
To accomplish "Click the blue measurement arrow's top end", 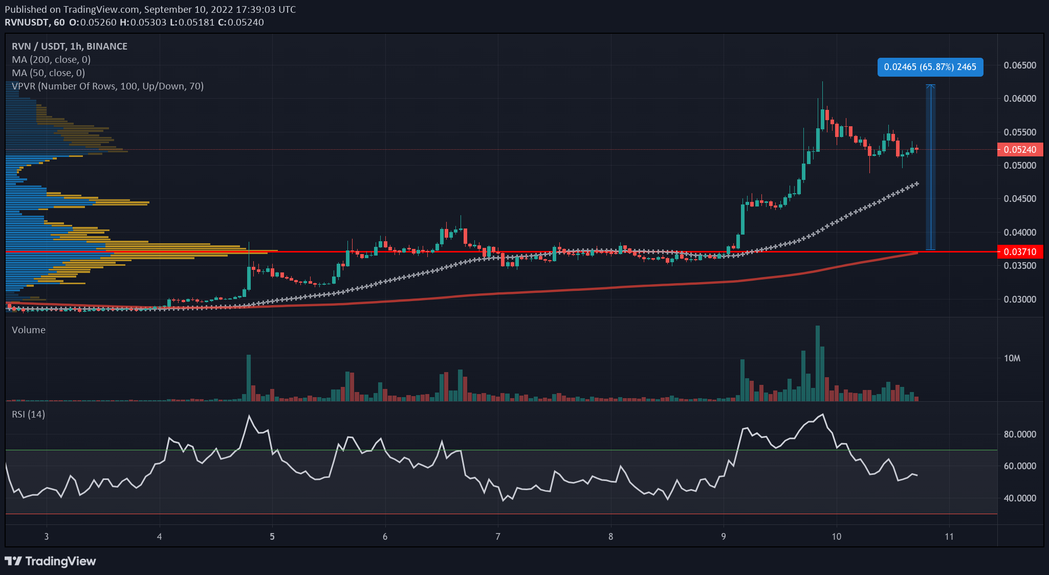I will [930, 85].
